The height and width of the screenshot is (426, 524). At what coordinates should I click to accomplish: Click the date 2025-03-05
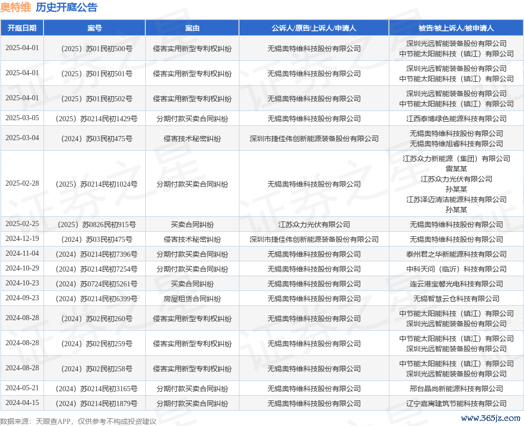pos(22,118)
